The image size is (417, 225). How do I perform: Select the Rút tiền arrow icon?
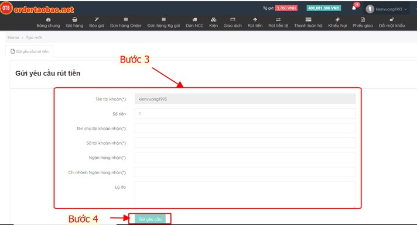pyautogui.click(x=255, y=20)
